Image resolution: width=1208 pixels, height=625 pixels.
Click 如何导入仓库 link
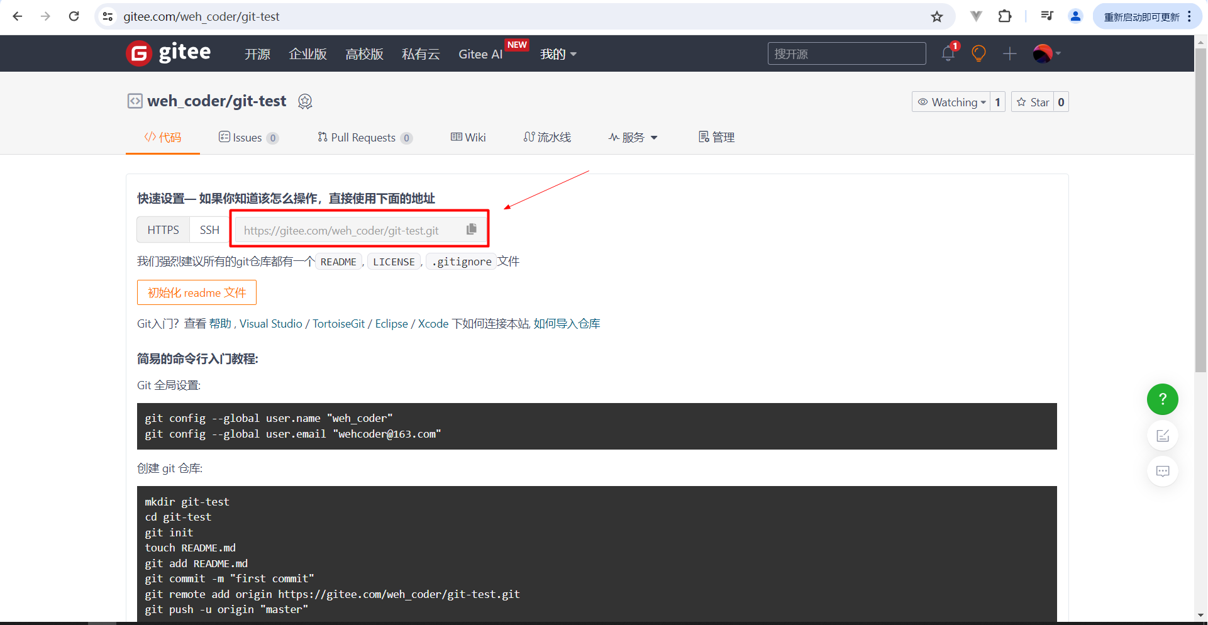click(x=567, y=323)
